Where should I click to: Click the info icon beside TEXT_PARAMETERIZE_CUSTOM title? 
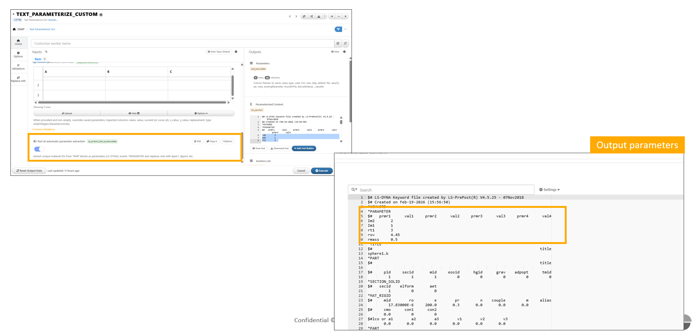pyautogui.click(x=101, y=15)
